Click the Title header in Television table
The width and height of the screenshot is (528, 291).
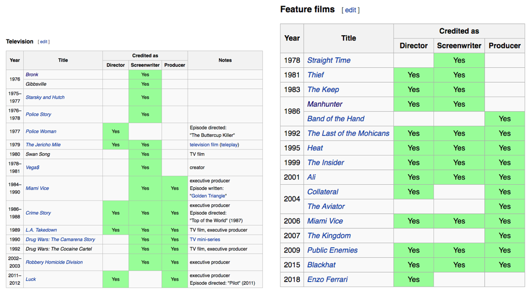pyautogui.click(x=63, y=60)
